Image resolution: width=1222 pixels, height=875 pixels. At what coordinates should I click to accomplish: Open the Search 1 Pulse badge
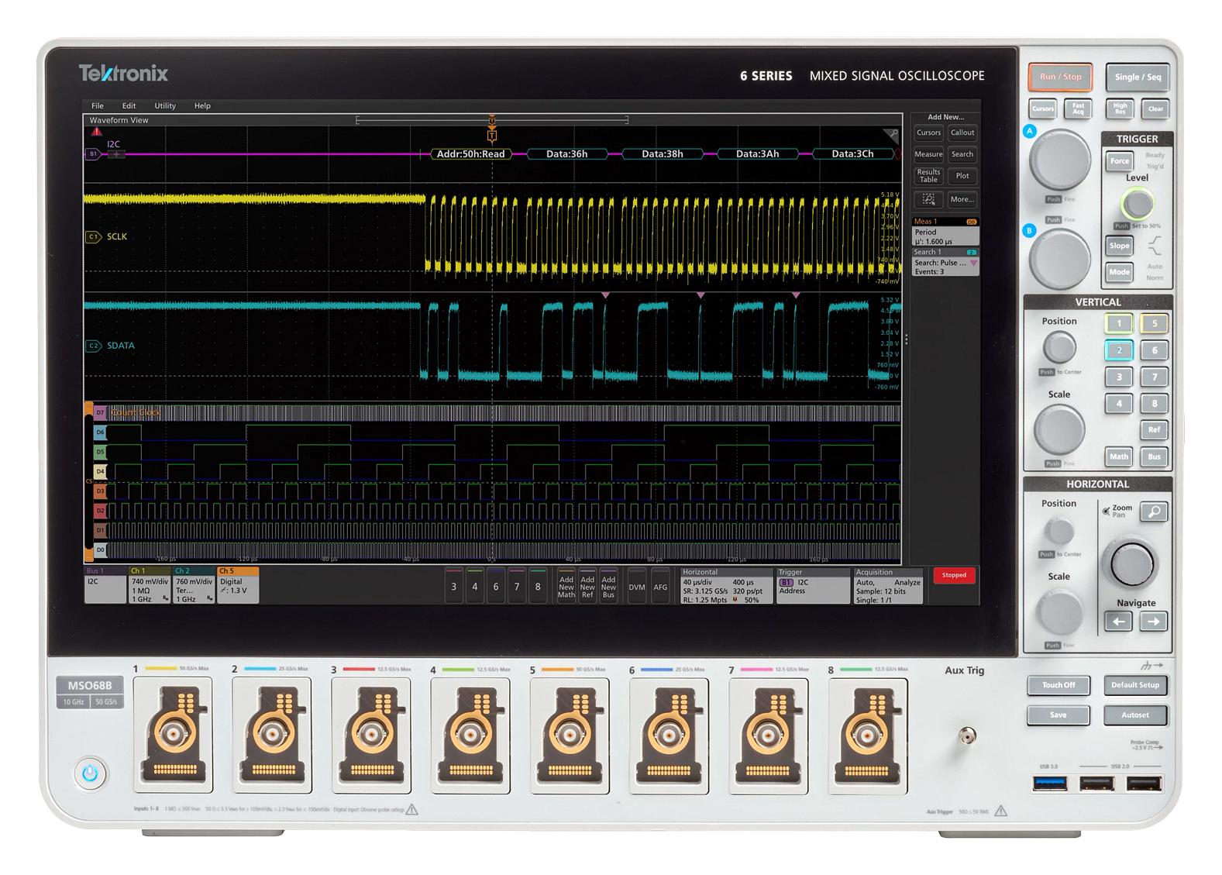(945, 262)
